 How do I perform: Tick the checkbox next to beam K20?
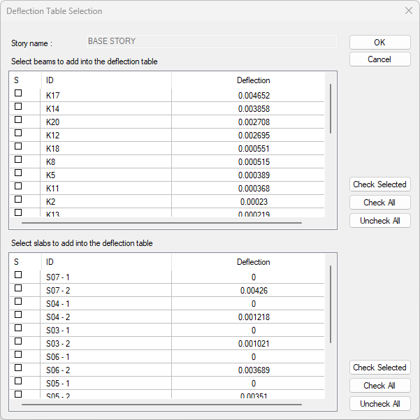[18, 120]
